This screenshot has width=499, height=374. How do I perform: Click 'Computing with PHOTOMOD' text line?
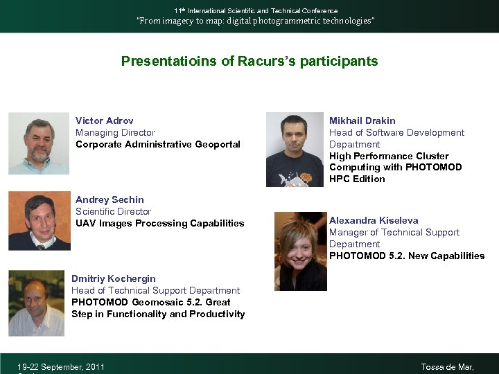coord(396,168)
